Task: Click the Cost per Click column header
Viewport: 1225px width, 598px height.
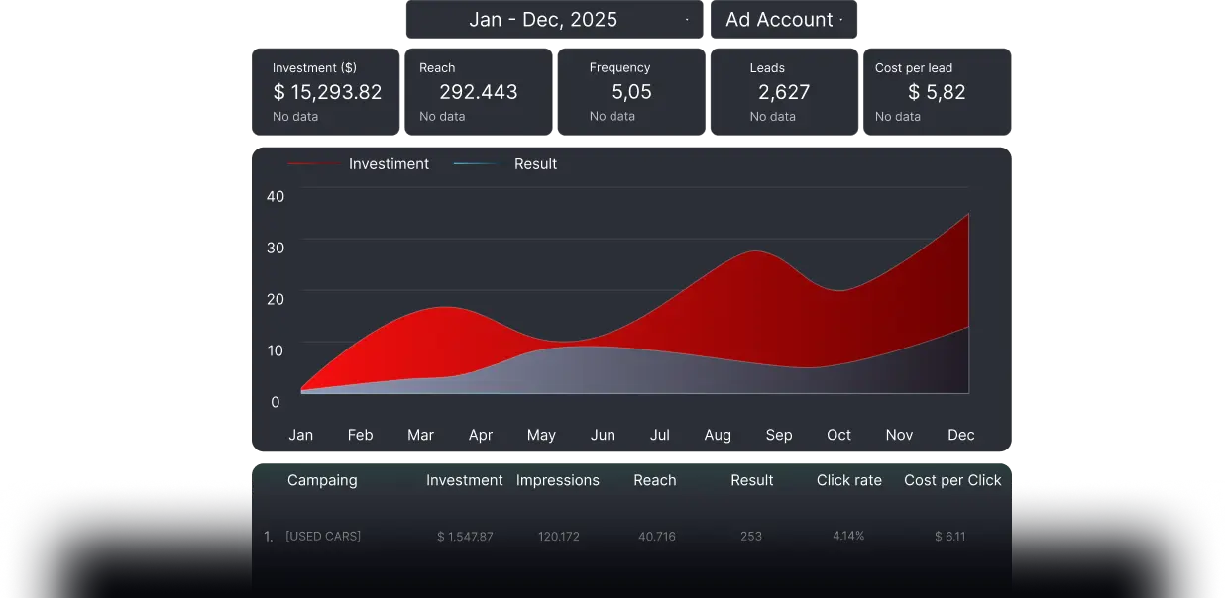Action: click(x=952, y=480)
